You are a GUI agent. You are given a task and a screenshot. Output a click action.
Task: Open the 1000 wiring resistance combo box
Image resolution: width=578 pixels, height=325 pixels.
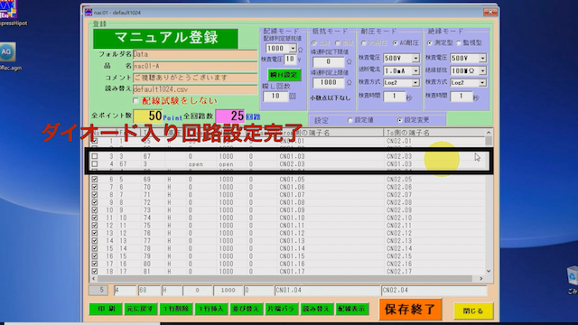(x=293, y=48)
